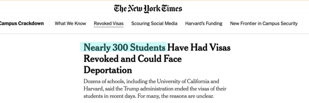This screenshot has width=309, height=103.
Task: Select the Revoked Visas tab
Action: (109, 24)
